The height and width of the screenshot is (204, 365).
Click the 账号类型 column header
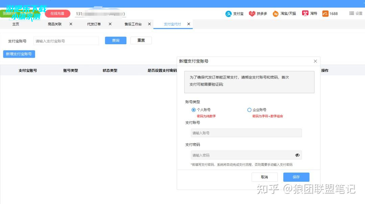[x=71, y=71]
